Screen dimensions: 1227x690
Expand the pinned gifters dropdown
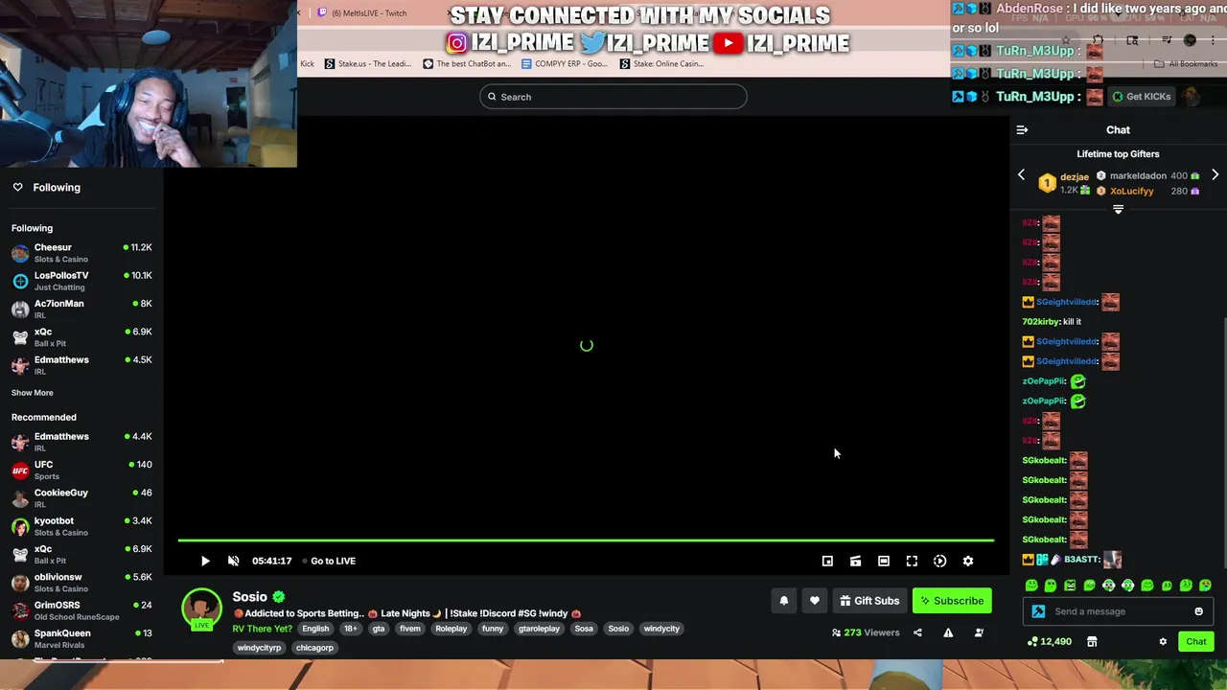coord(1118,209)
